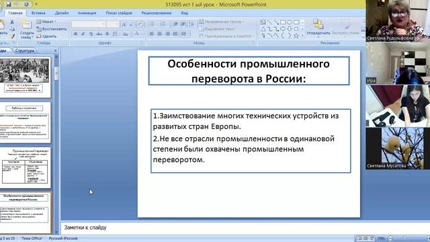Click the Восстановить slide button
Screen dimensions: 430x242
pos(52,29)
